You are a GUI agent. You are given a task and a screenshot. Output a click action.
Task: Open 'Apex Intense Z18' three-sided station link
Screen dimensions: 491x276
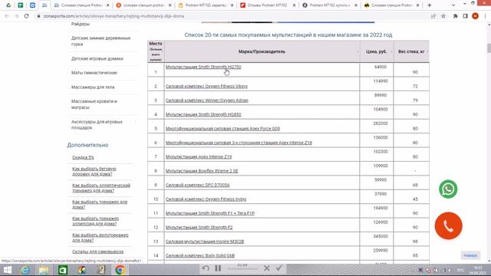click(x=239, y=143)
